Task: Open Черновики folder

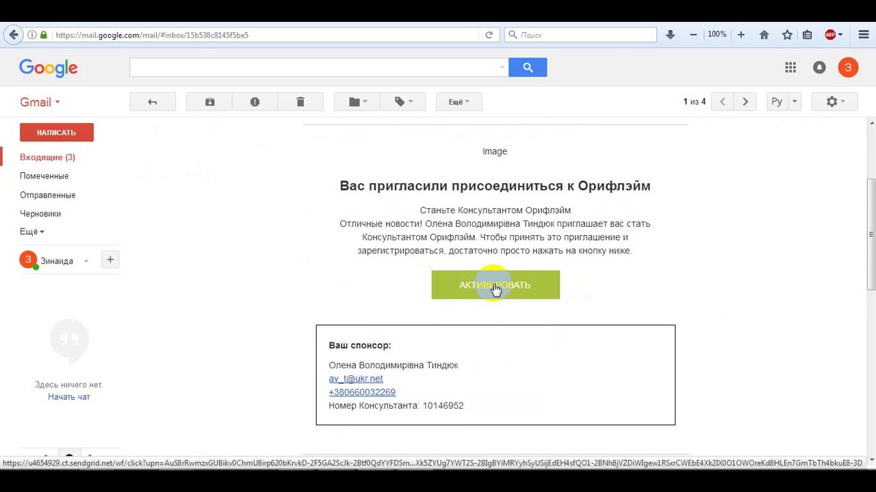Action: (x=40, y=214)
